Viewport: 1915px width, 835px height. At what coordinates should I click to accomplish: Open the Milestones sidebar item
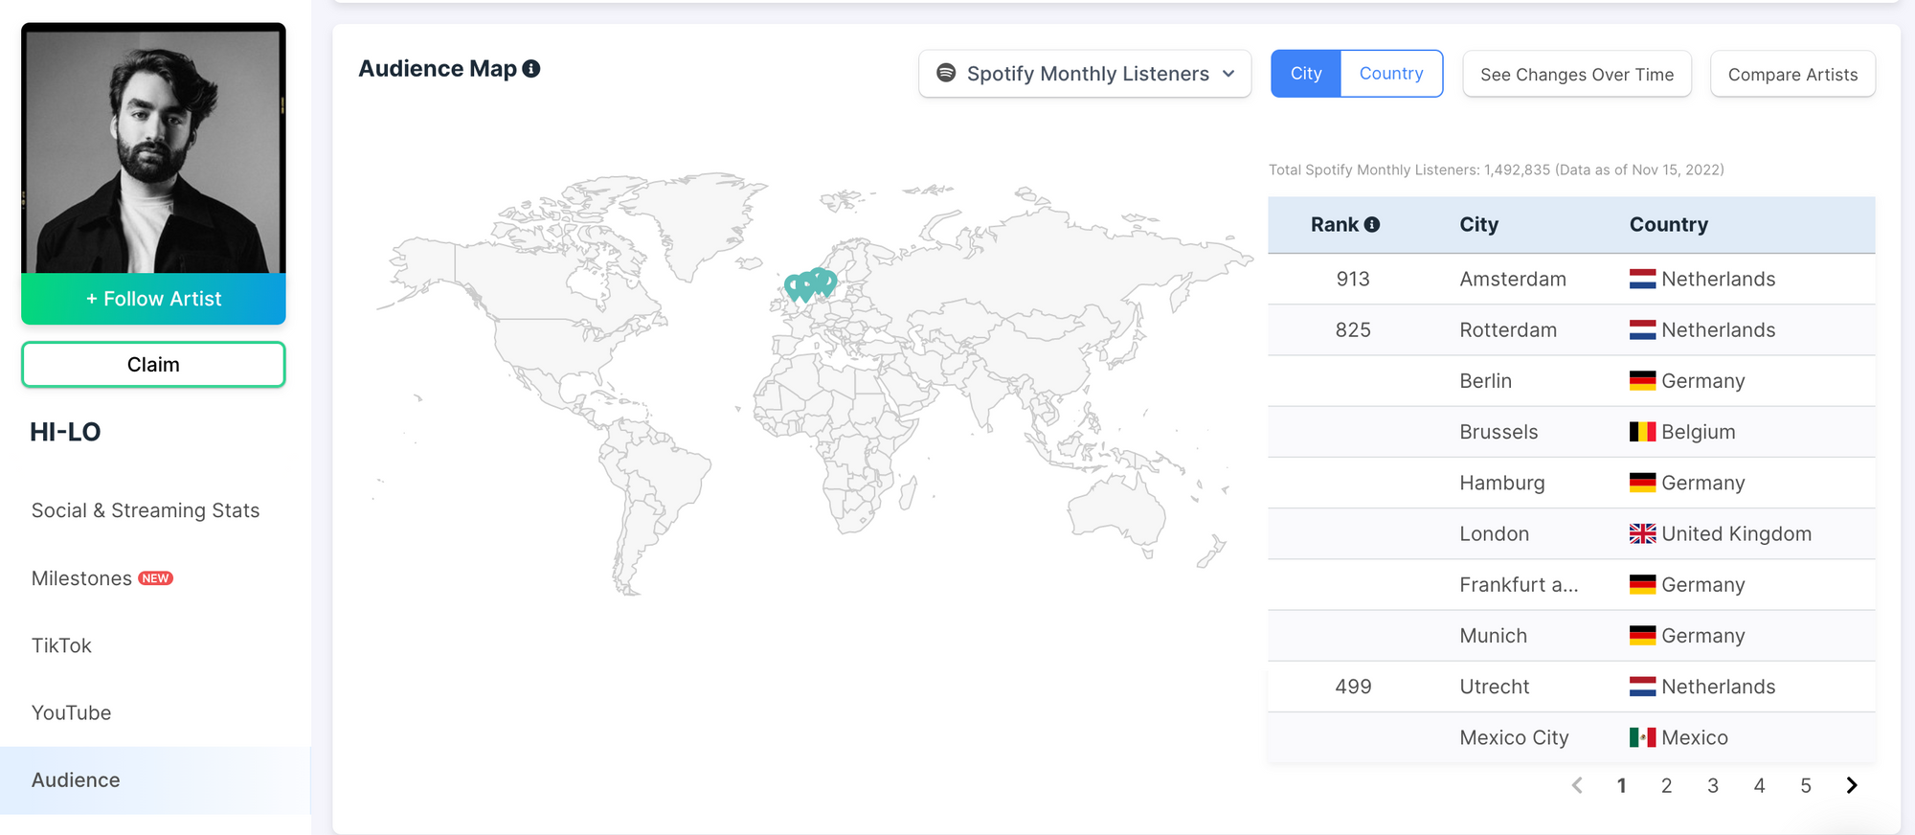click(82, 578)
